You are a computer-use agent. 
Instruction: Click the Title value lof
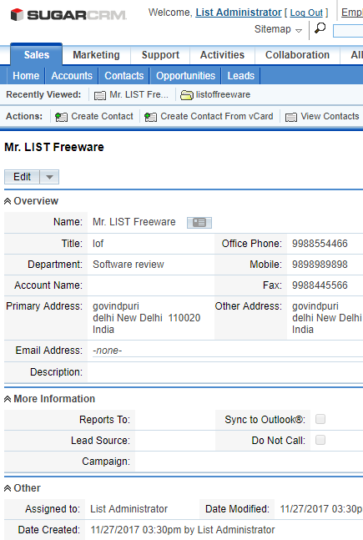pos(98,244)
